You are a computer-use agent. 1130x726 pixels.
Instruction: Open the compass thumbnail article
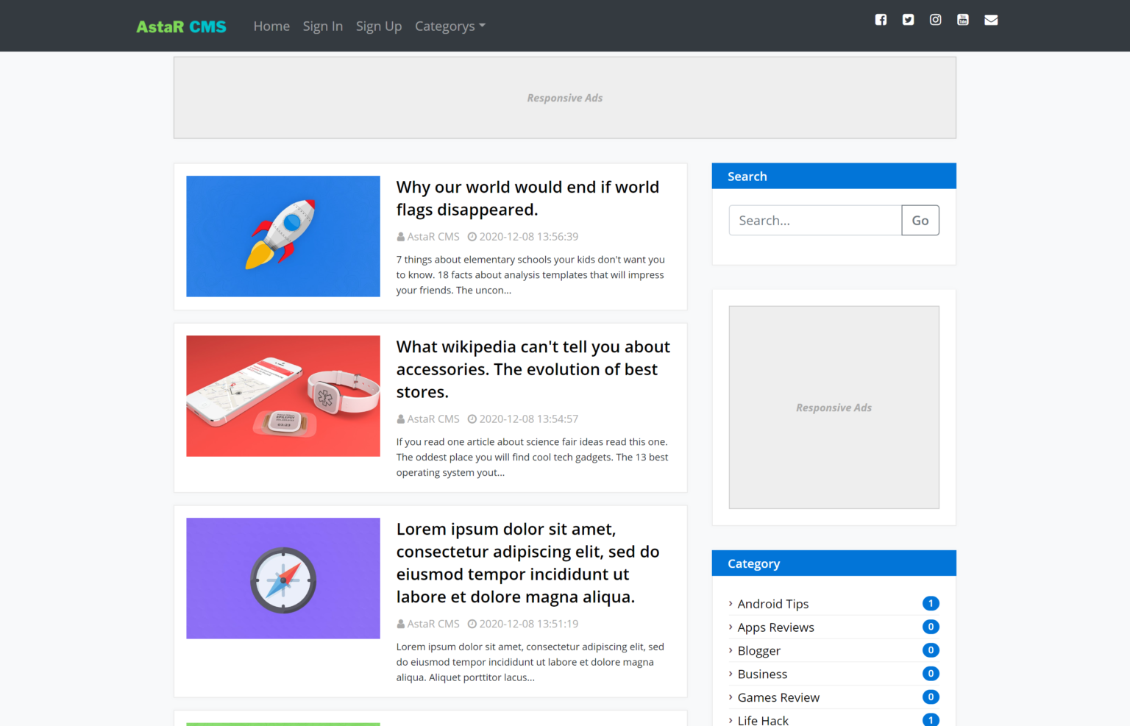coord(283,578)
